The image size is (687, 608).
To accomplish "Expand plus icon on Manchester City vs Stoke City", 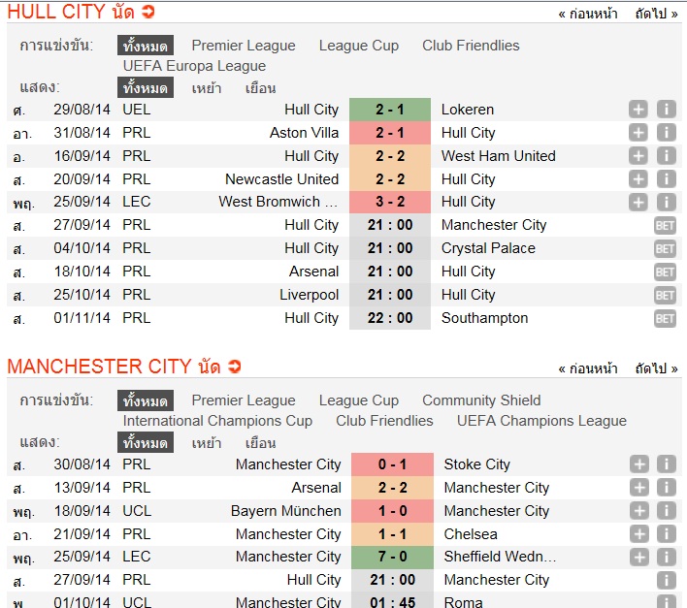I will (638, 464).
